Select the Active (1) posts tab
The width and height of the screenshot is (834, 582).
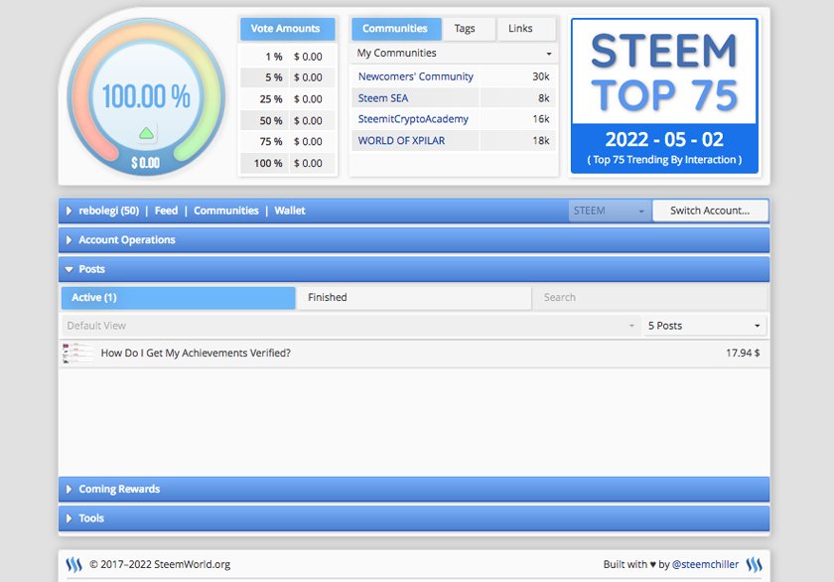(x=178, y=298)
